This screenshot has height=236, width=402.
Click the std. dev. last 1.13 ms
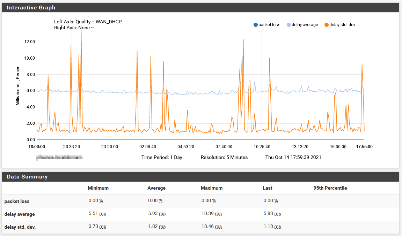[272, 227]
